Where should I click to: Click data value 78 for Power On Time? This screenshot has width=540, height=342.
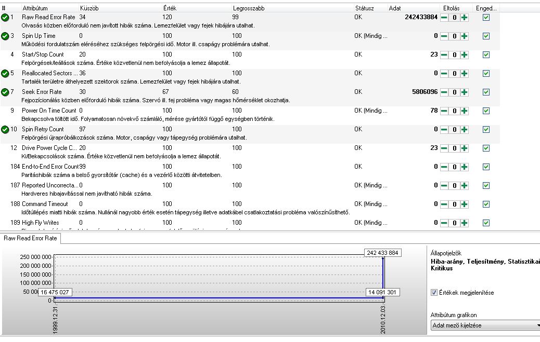click(x=434, y=111)
